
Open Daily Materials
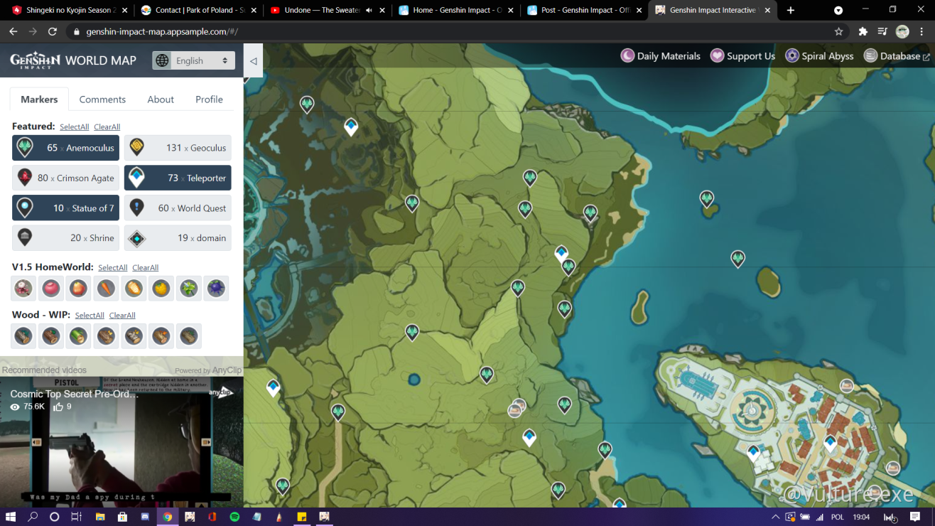pos(661,56)
